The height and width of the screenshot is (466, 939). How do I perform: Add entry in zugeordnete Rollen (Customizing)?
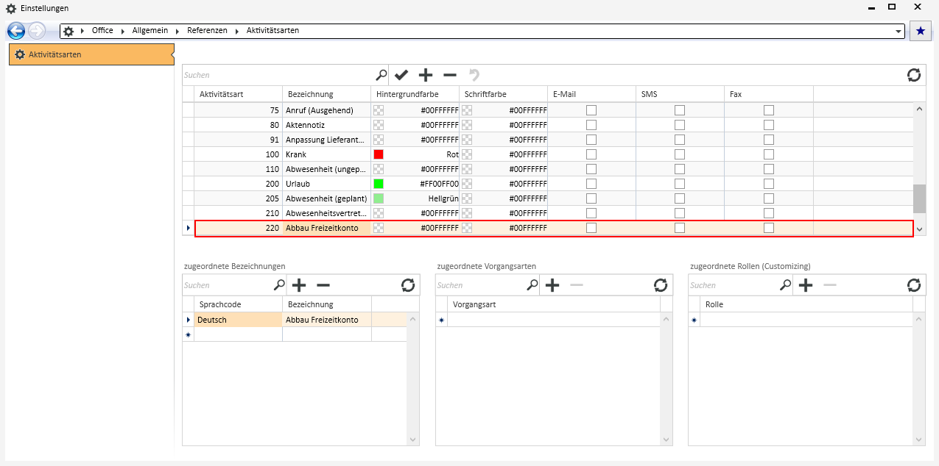coord(806,285)
